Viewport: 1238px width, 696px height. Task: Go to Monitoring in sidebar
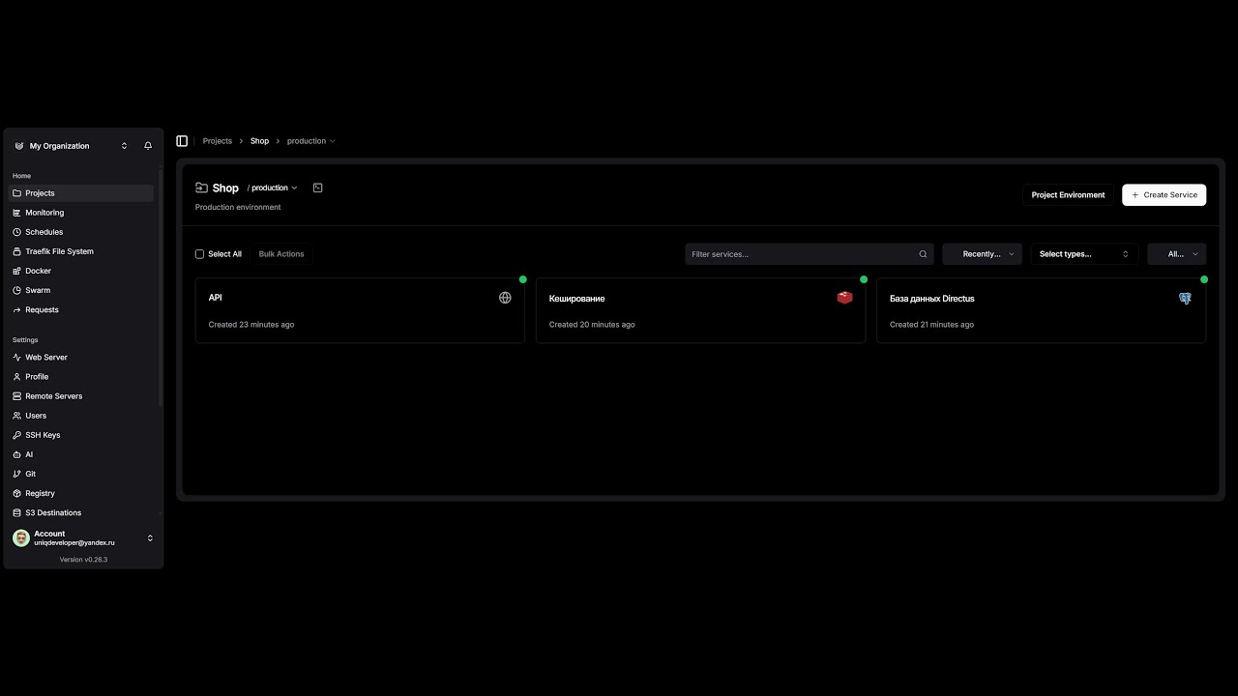[x=82, y=213]
